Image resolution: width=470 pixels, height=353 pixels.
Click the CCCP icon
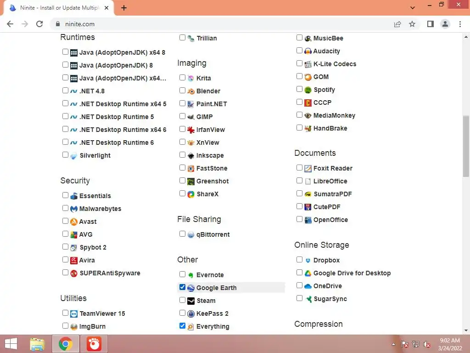click(308, 102)
